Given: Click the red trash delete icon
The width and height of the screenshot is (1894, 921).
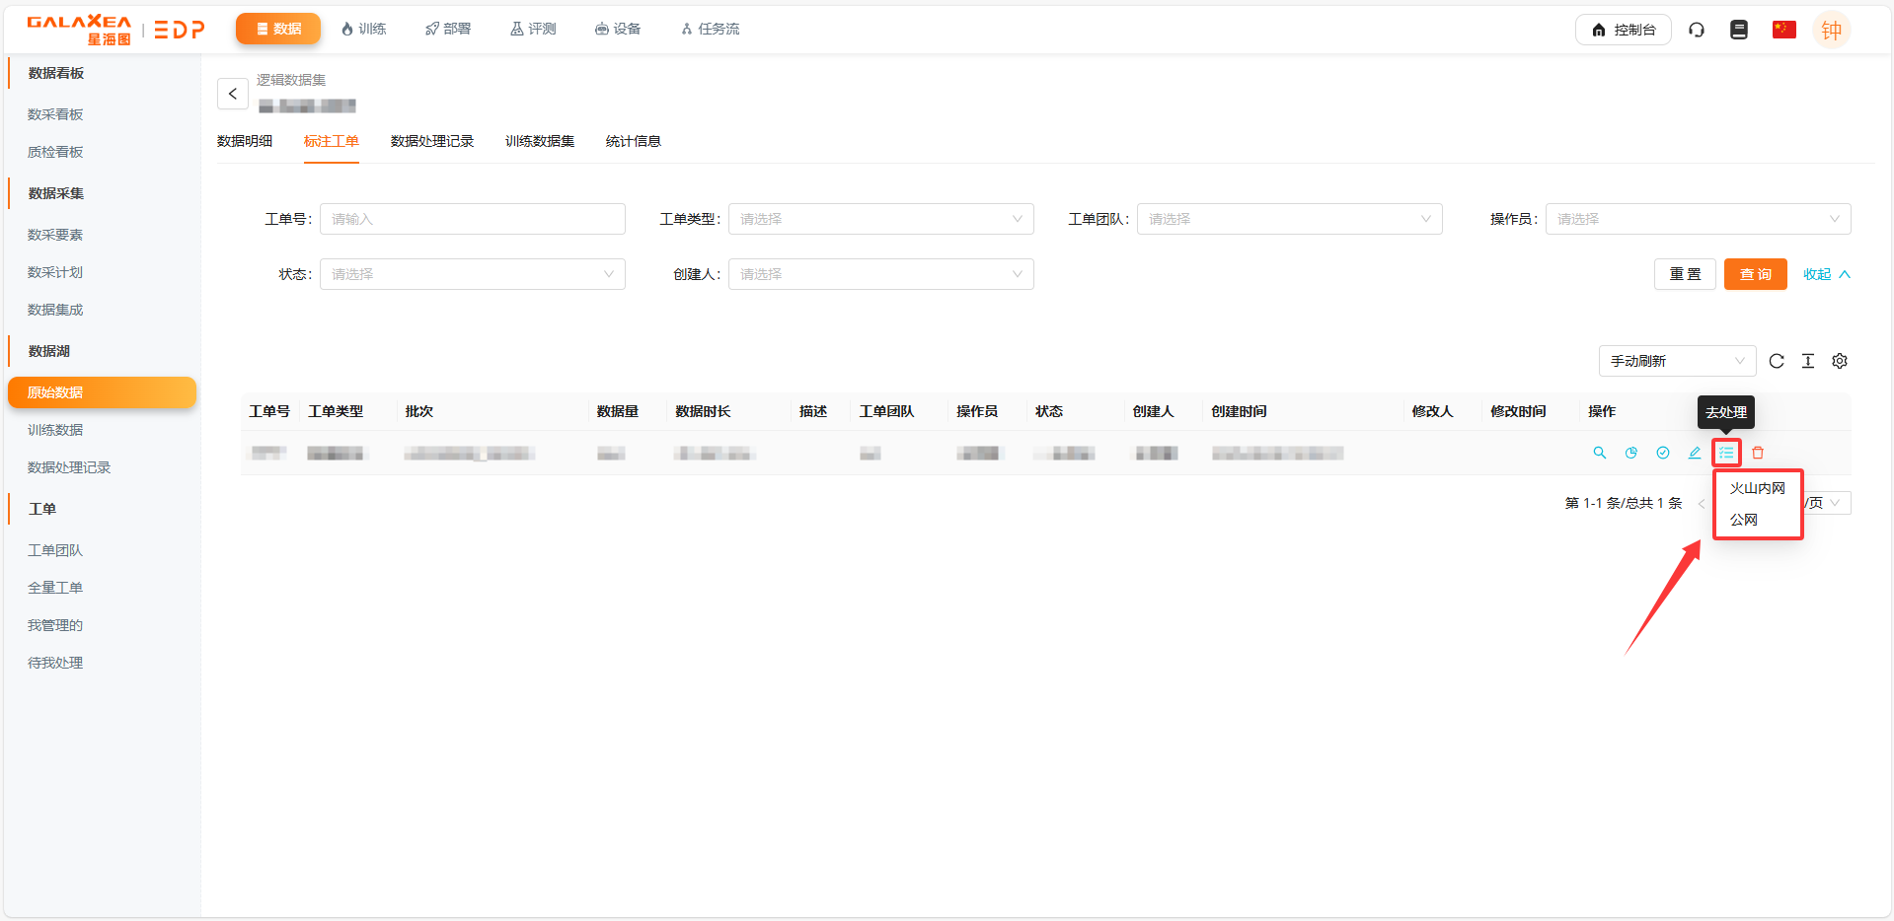Looking at the screenshot, I should click(1757, 453).
